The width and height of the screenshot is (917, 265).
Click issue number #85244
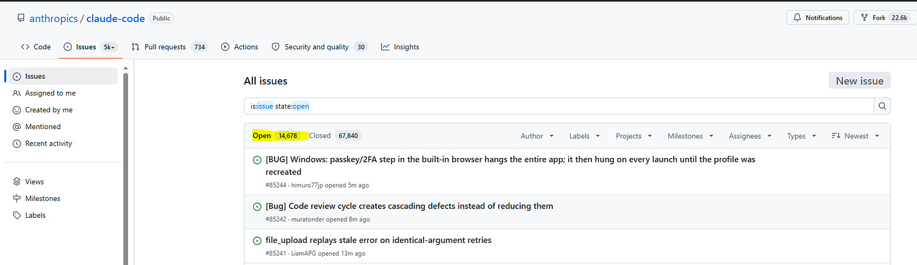pyautogui.click(x=276, y=186)
